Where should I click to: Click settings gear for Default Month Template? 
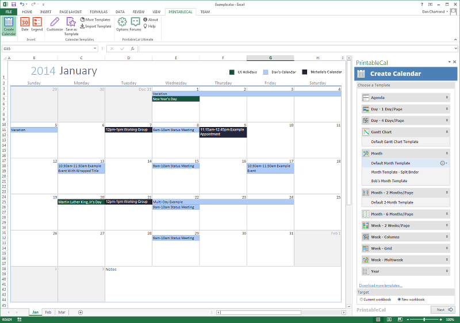pos(443,163)
